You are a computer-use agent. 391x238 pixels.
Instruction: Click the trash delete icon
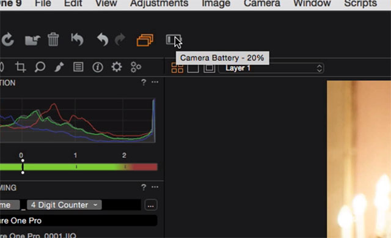click(53, 39)
